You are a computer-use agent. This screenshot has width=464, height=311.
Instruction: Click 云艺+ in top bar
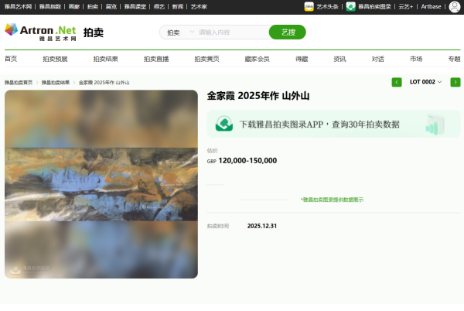pos(406,6)
